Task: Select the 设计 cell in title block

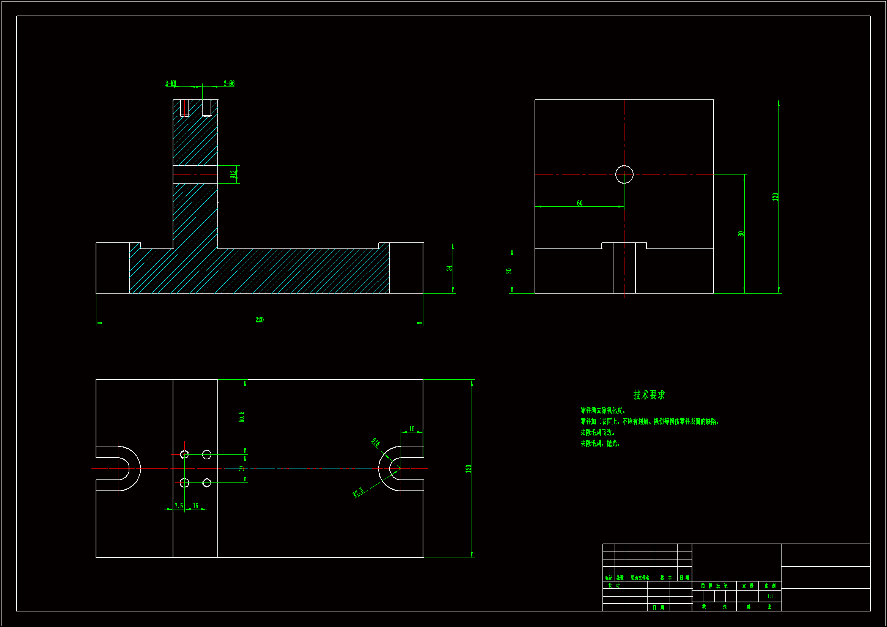Action: click(x=613, y=585)
